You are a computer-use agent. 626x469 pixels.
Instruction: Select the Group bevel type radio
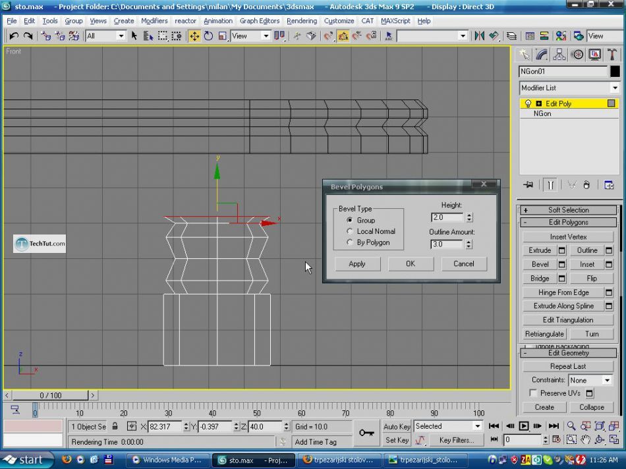pos(350,220)
